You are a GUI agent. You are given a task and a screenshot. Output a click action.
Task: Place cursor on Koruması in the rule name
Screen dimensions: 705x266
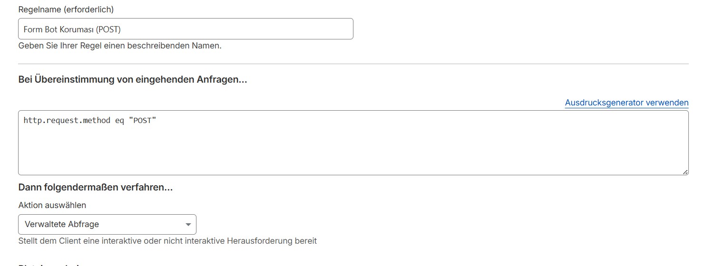click(x=78, y=29)
